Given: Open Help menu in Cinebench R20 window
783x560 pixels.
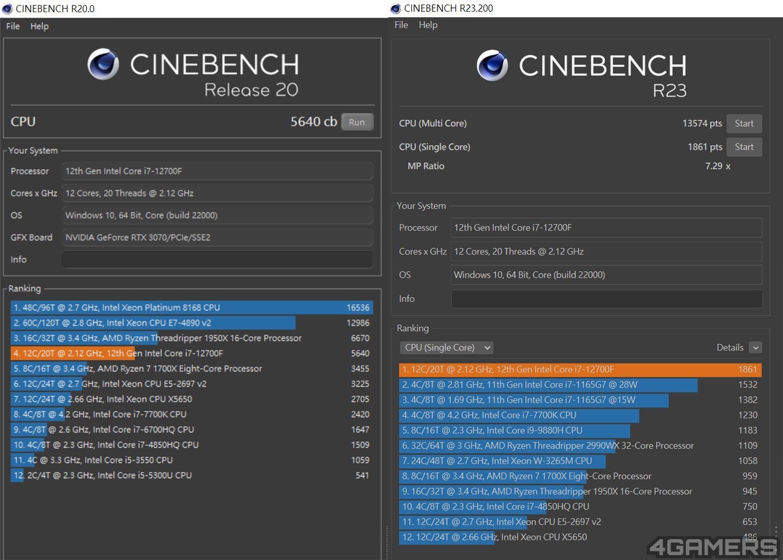Looking at the screenshot, I should [x=39, y=26].
